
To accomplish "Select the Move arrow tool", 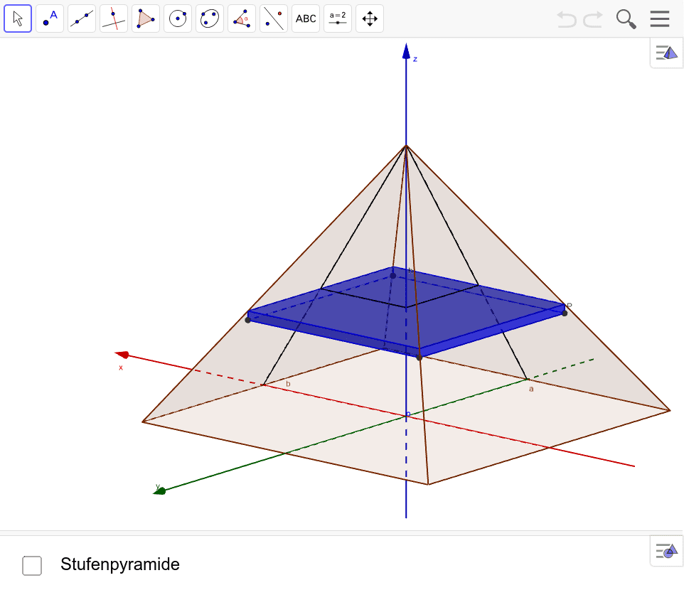I will 18,18.
